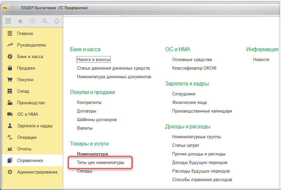Open the Операции section
281x190 pixels.
[x=32, y=137]
